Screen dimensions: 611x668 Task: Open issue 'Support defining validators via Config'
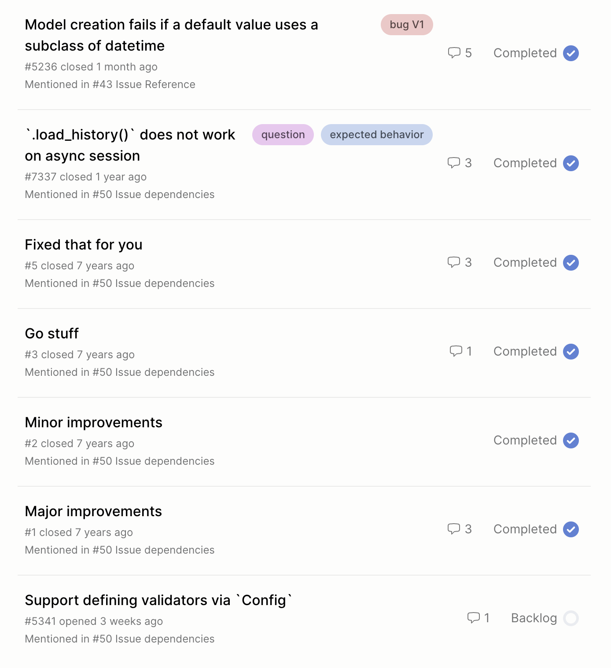pos(159,600)
